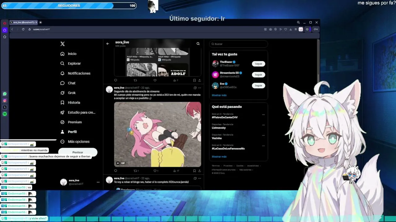
Task: Open Explorar in X sidebar
Action: [x=71, y=64]
